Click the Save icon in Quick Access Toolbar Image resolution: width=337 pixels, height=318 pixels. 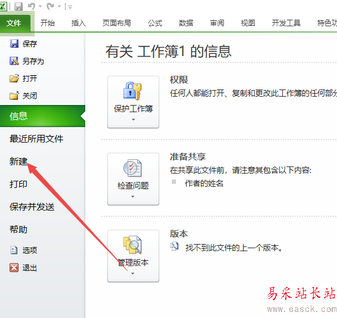point(18,7)
